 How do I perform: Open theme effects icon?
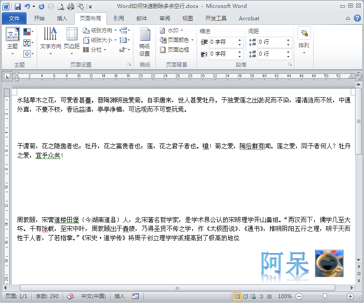[x=28, y=54]
